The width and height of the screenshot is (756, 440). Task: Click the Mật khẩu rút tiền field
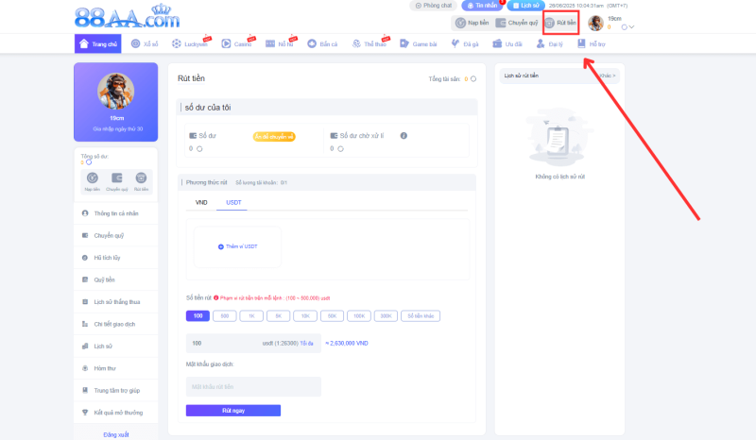click(x=253, y=386)
